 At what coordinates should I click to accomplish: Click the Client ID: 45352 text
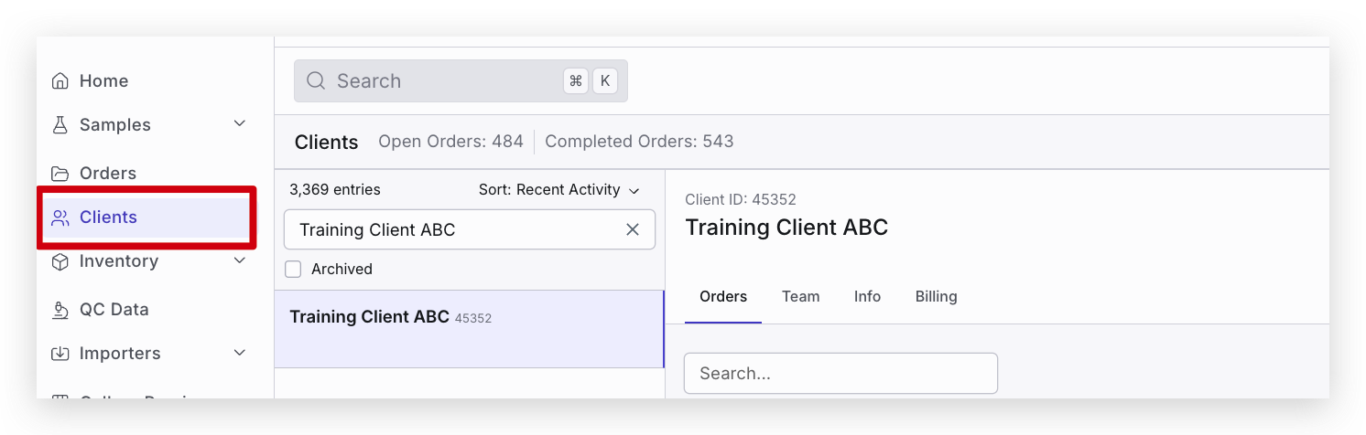741,199
